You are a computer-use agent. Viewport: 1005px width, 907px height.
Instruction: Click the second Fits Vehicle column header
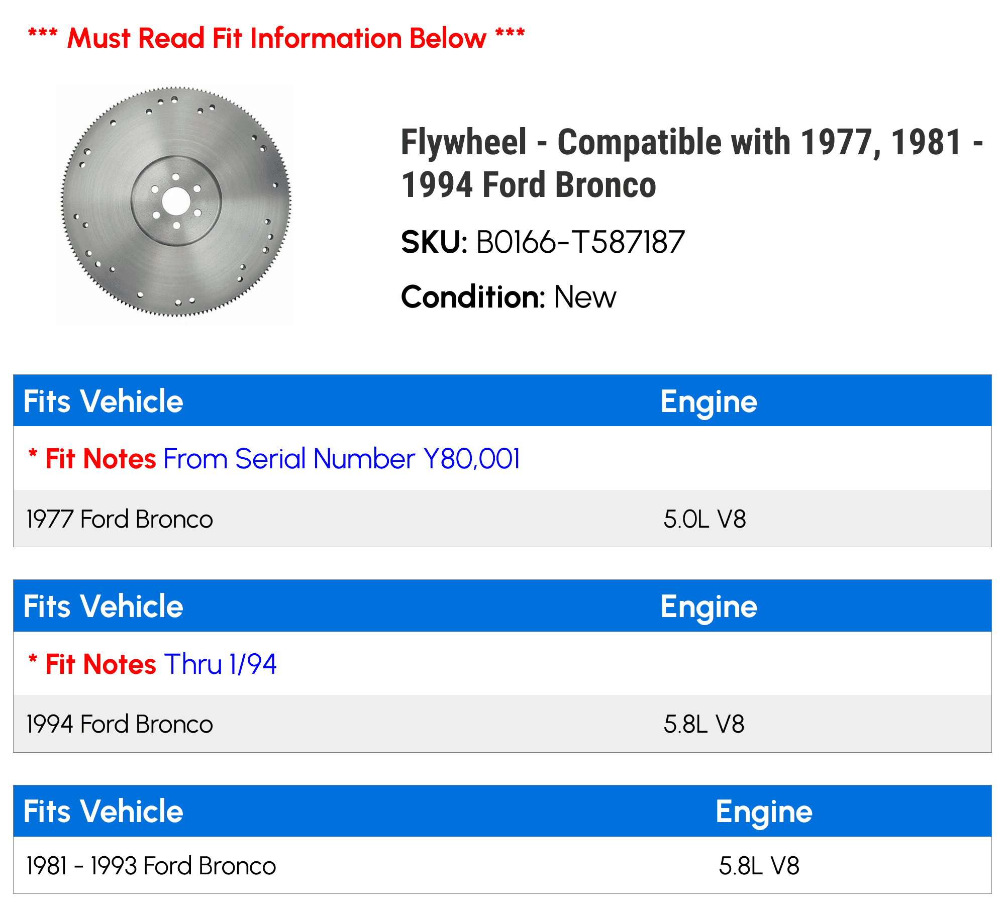pos(103,606)
